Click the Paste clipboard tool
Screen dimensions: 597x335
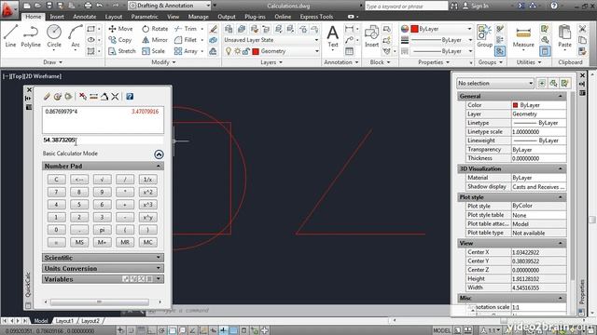coord(564,36)
